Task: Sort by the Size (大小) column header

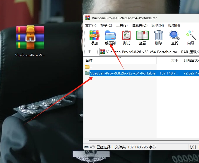Action: [168, 60]
